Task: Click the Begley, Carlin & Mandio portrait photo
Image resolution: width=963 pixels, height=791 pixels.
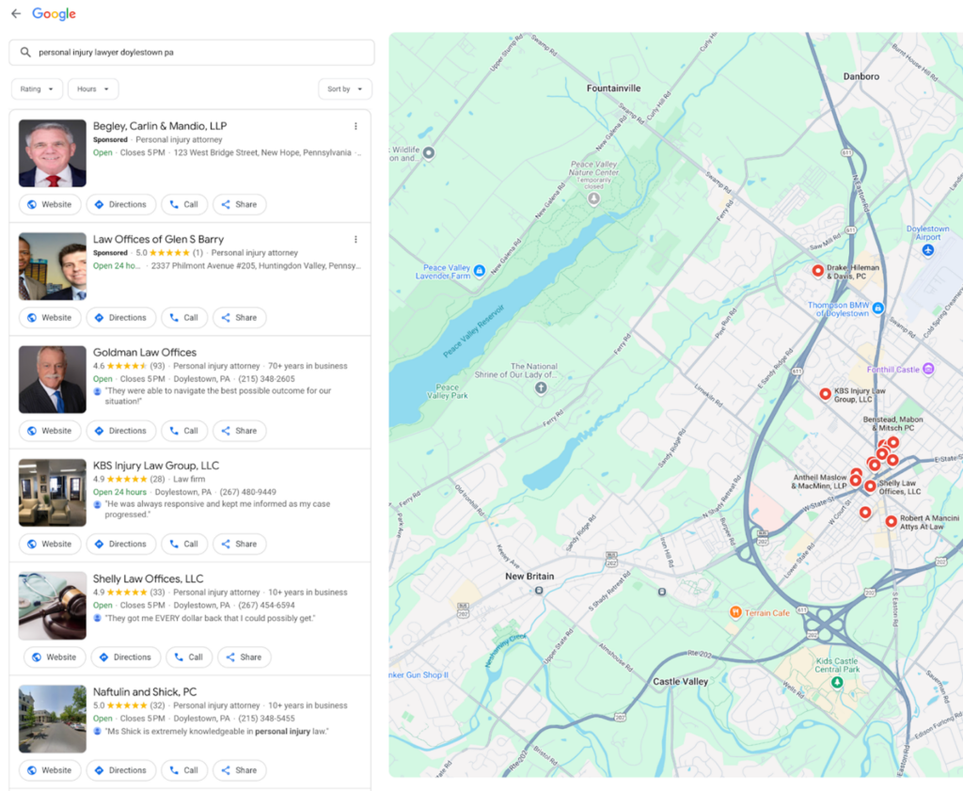Action: tap(53, 153)
